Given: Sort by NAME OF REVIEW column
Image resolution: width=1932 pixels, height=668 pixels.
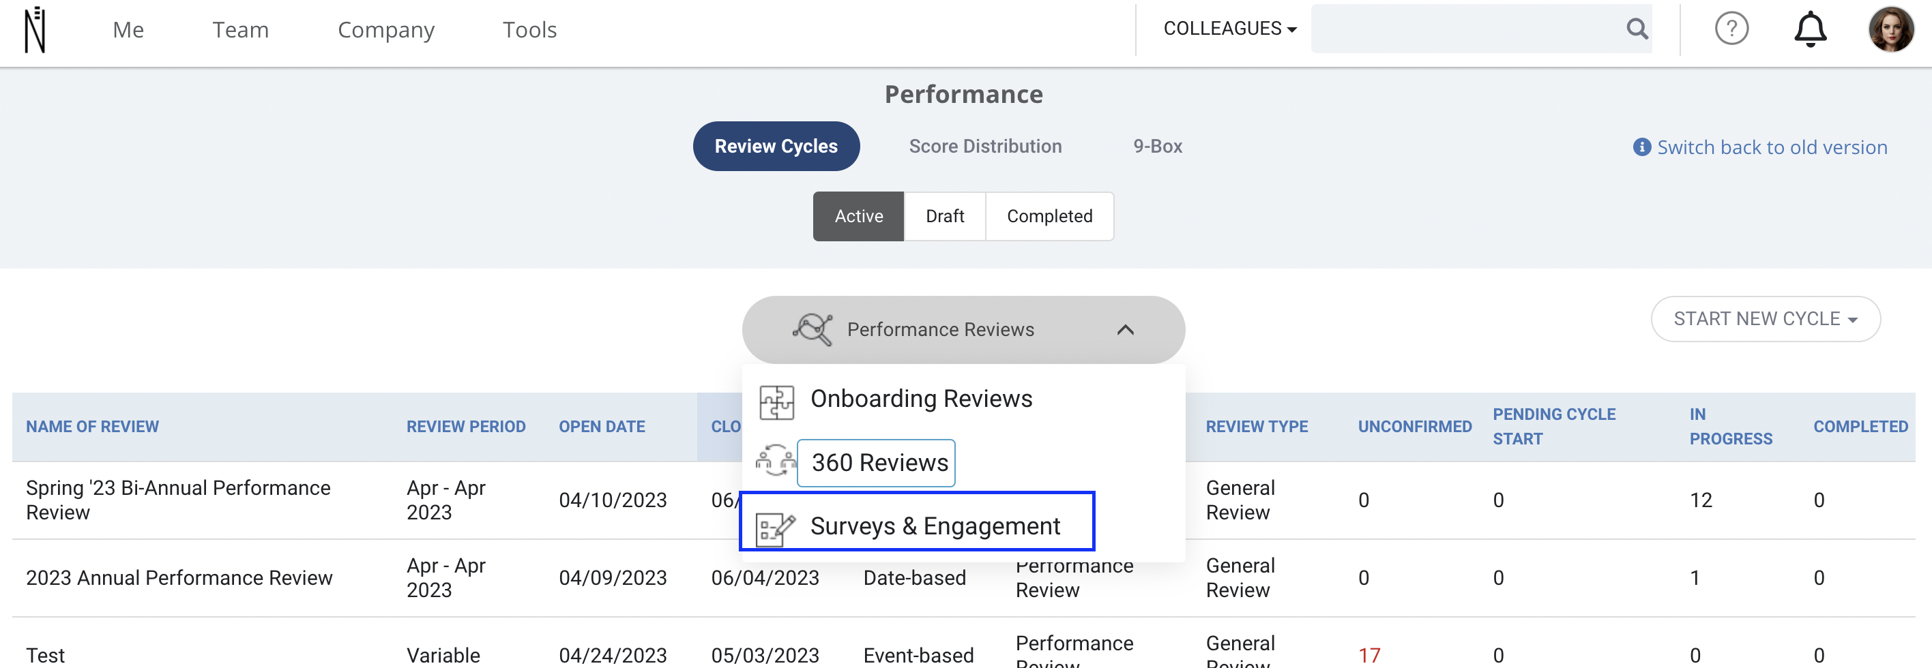Looking at the screenshot, I should click(x=92, y=427).
